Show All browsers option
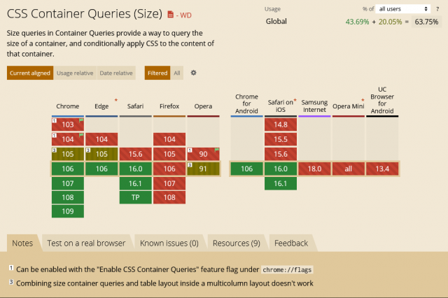The image size is (448, 298). click(x=177, y=73)
